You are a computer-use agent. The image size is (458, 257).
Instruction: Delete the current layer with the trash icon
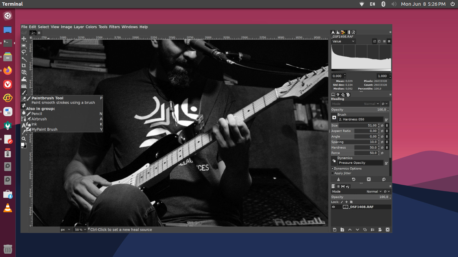[388, 230]
